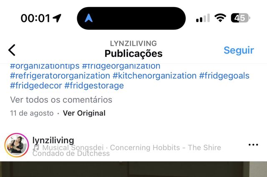Open lynziliving profile picture story

tap(17, 145)
